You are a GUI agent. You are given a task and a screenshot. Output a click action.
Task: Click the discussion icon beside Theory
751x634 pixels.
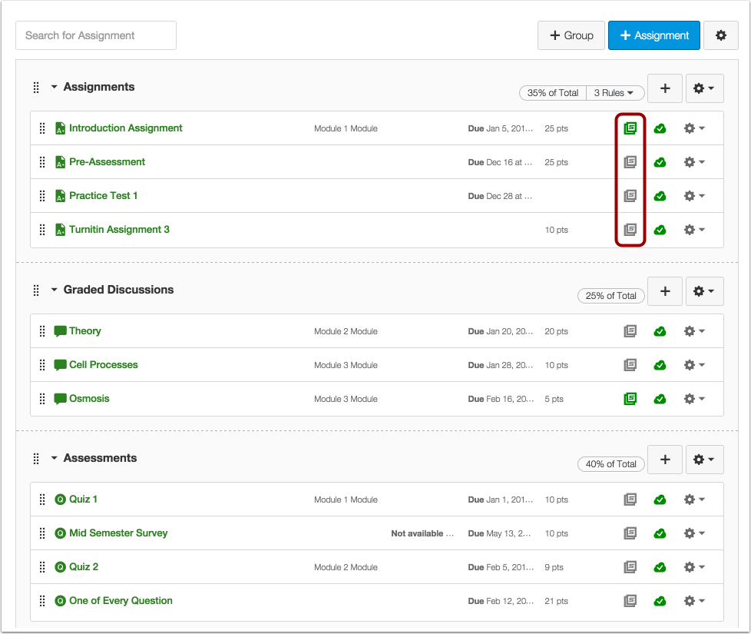pos(61,331)
